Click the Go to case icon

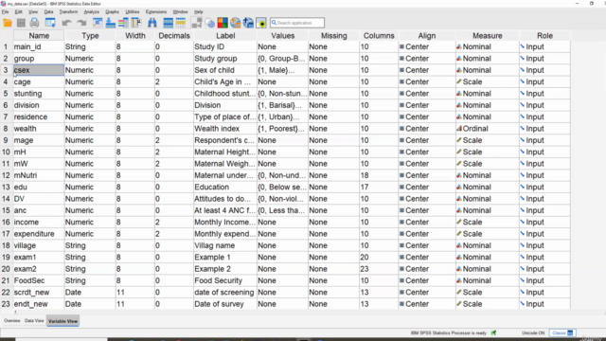click(98, 23)
